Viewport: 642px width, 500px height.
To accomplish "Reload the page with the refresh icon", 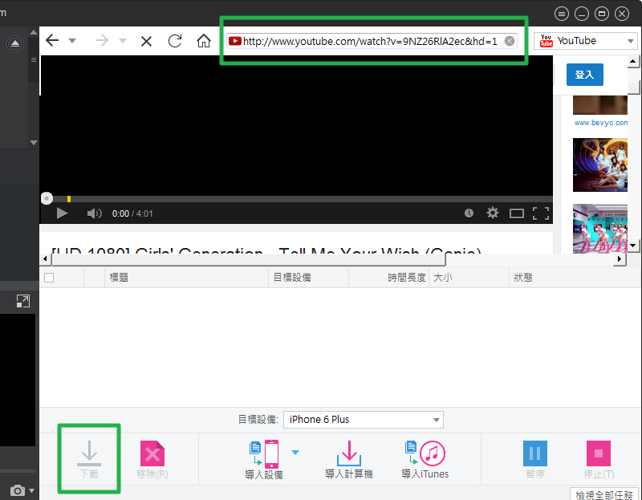I will click(175, 41).
